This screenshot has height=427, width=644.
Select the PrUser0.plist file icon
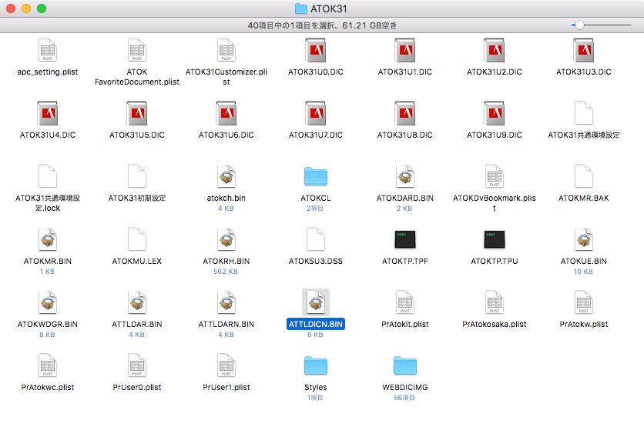tap(137, 365)
